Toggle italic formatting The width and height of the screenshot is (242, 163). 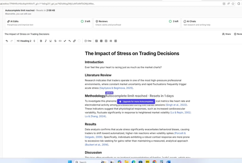[x=46, y=41]
